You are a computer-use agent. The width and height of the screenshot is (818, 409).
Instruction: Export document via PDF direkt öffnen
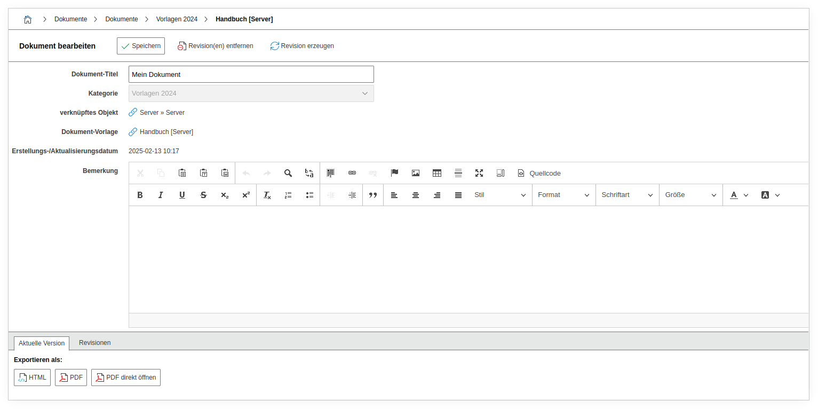click(x=126, y=377)
